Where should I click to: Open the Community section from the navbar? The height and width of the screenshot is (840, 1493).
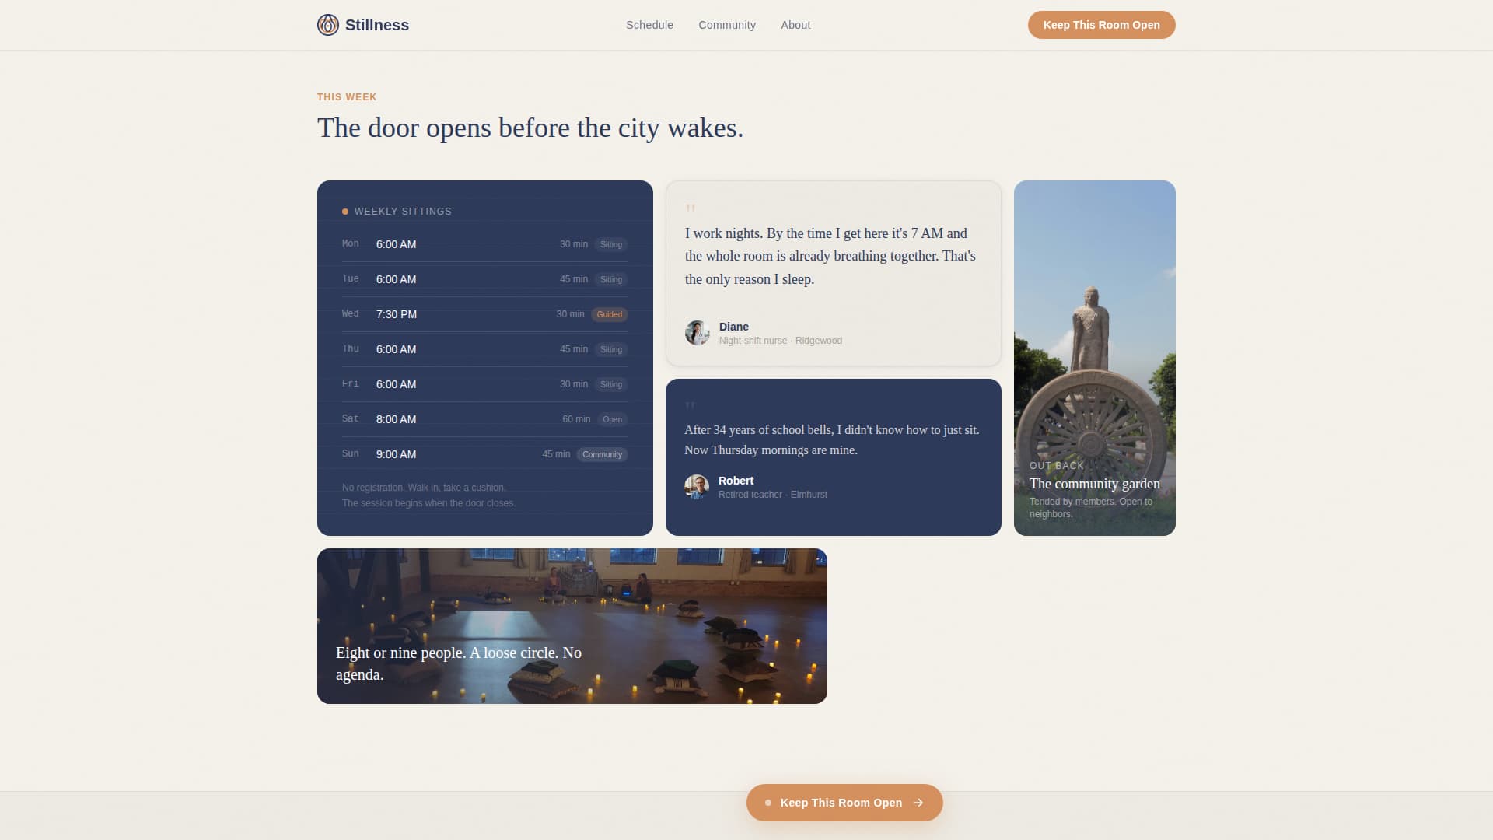(727, 24)
